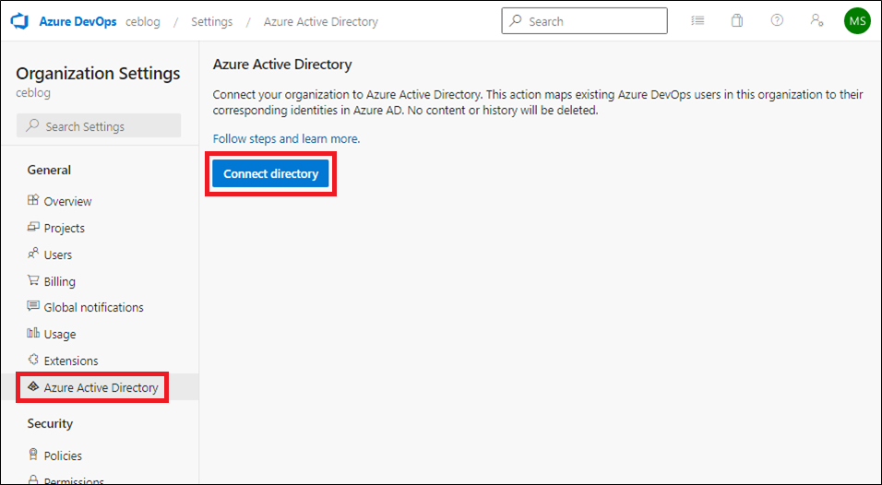Click the Usage bar chart icon
This screenshot has height=485, width=882.
coord(33,333)
